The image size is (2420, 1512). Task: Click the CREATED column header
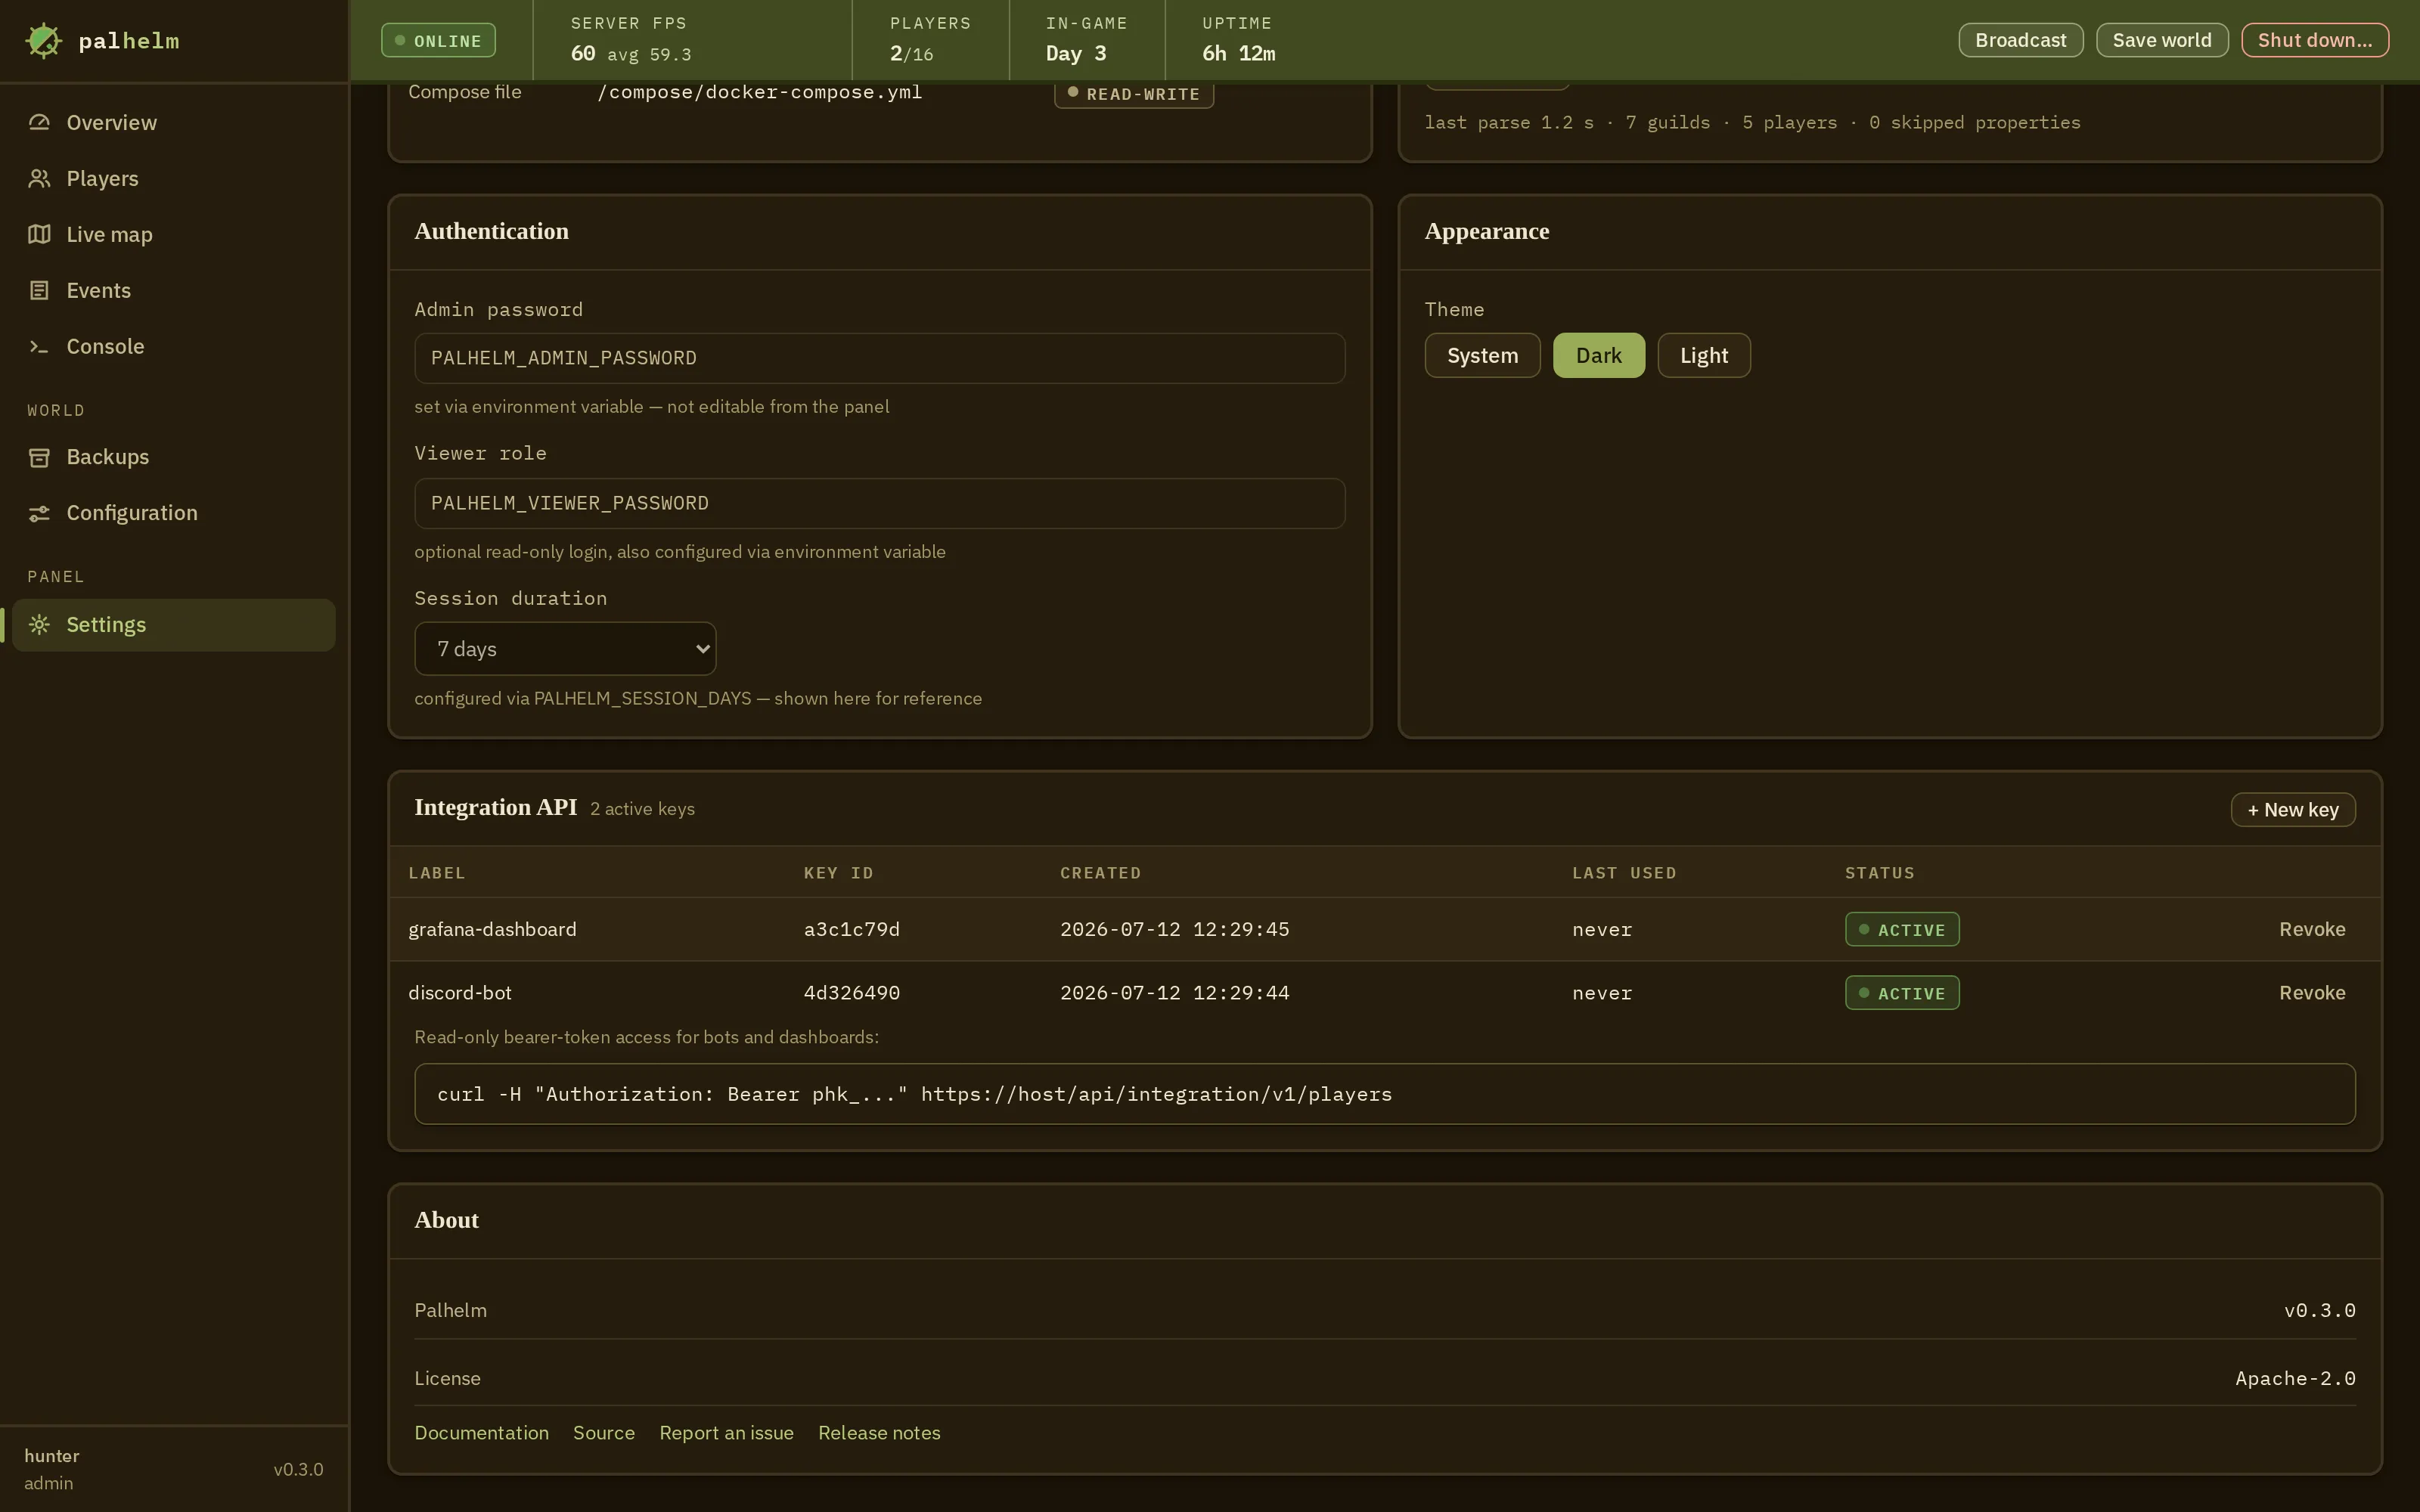click(1100, 873)
